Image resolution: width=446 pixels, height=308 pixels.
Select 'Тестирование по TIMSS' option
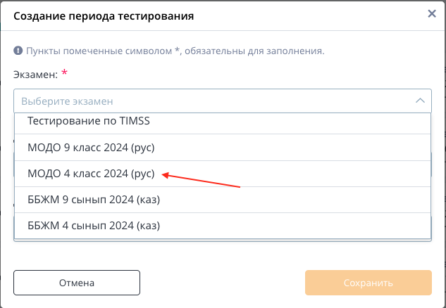223,123
